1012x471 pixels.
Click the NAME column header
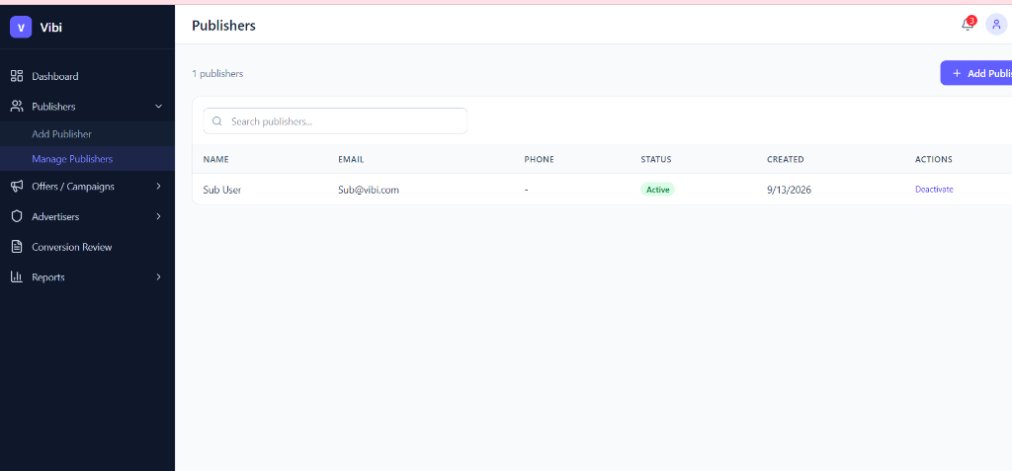215,159
